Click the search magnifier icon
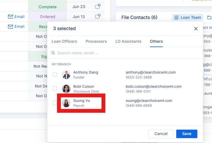212x143 pixels. point(53,53)
